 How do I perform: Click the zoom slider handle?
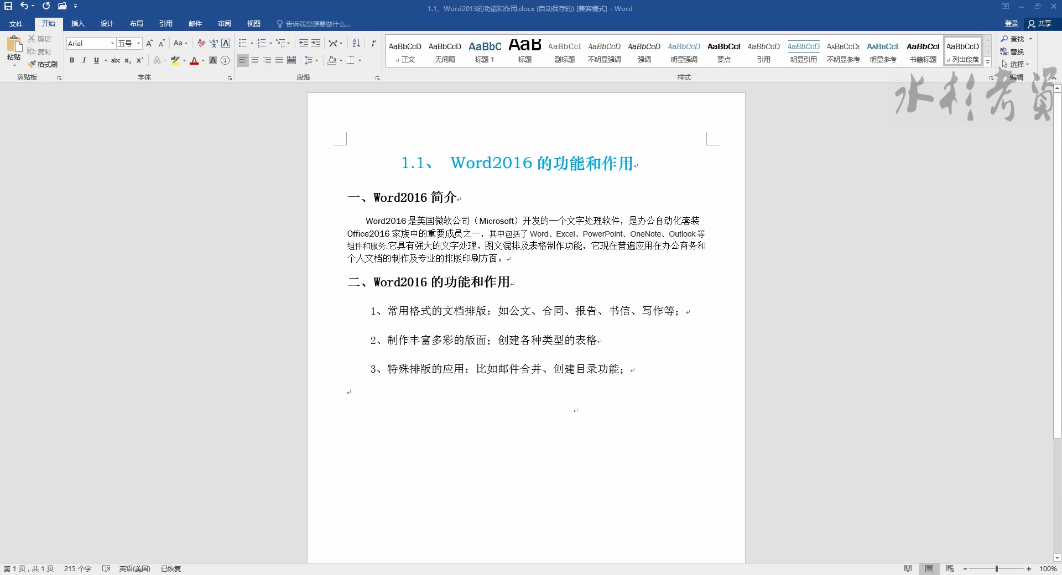[x=997, y=568]
